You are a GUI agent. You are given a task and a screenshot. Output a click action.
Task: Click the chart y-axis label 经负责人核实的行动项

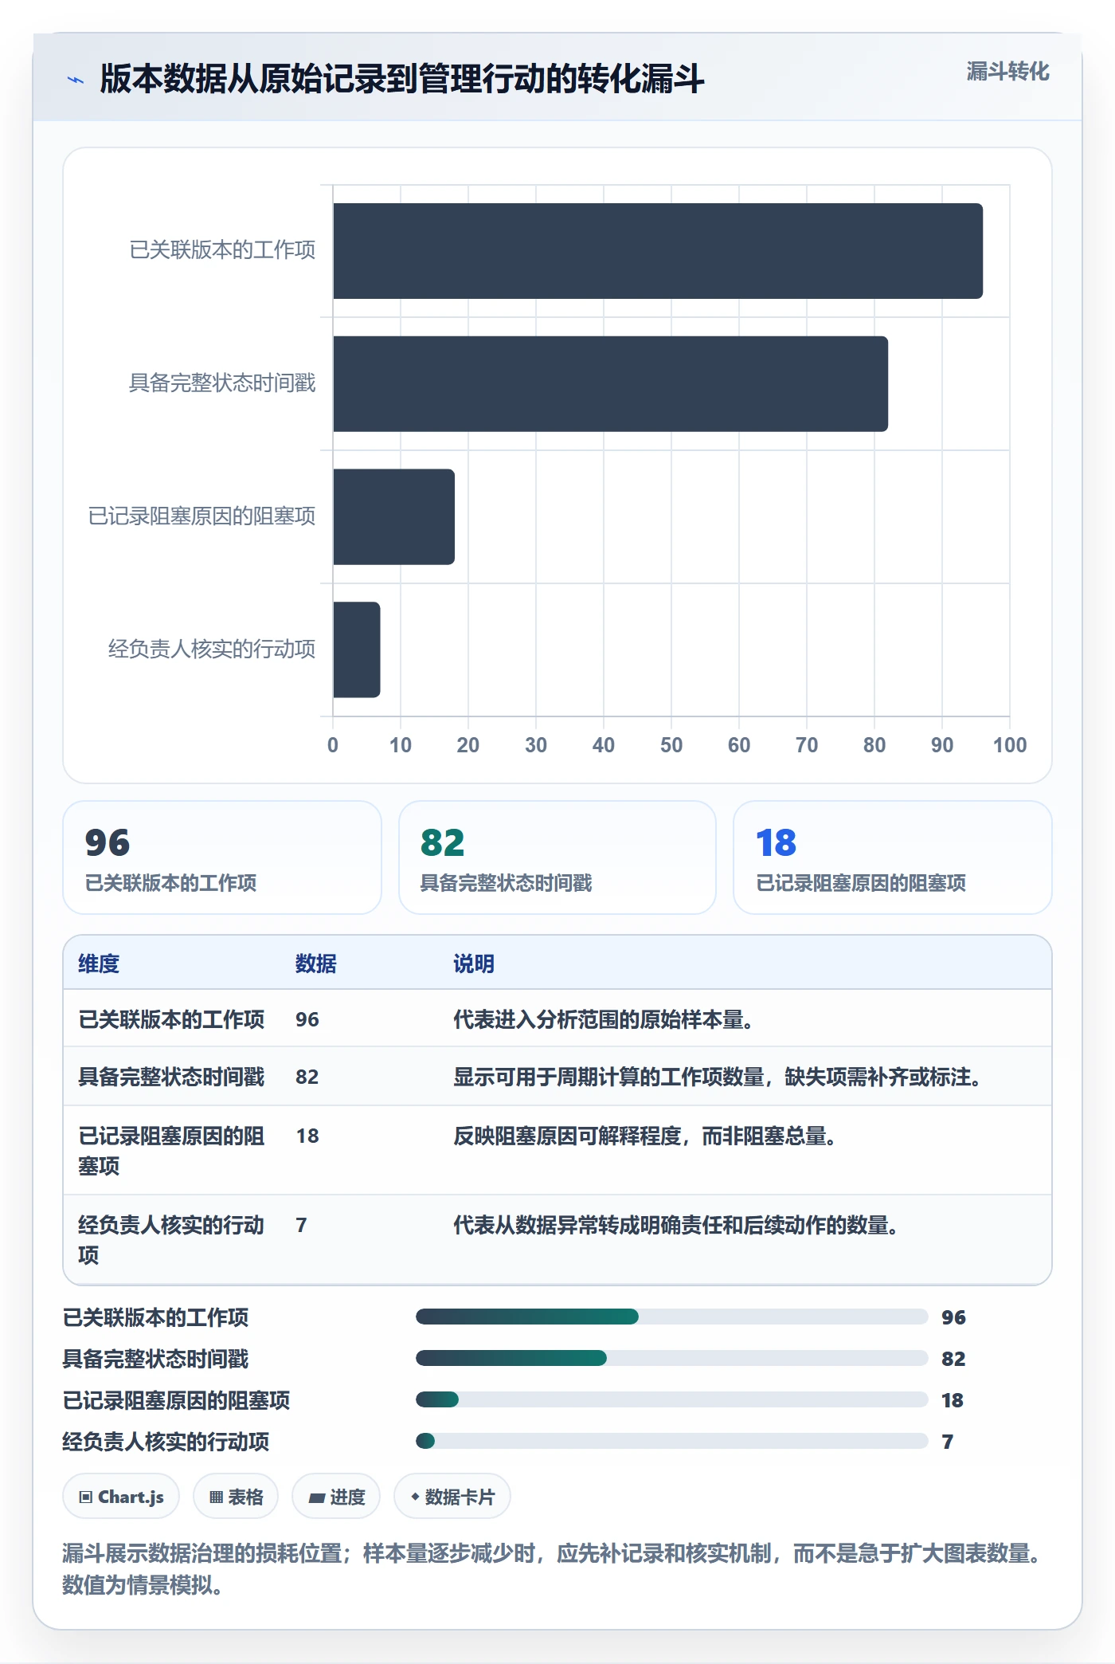(212, 649)
